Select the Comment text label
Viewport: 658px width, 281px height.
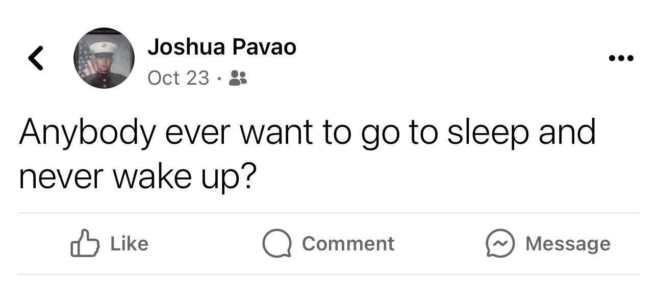(x=348, y=244)
